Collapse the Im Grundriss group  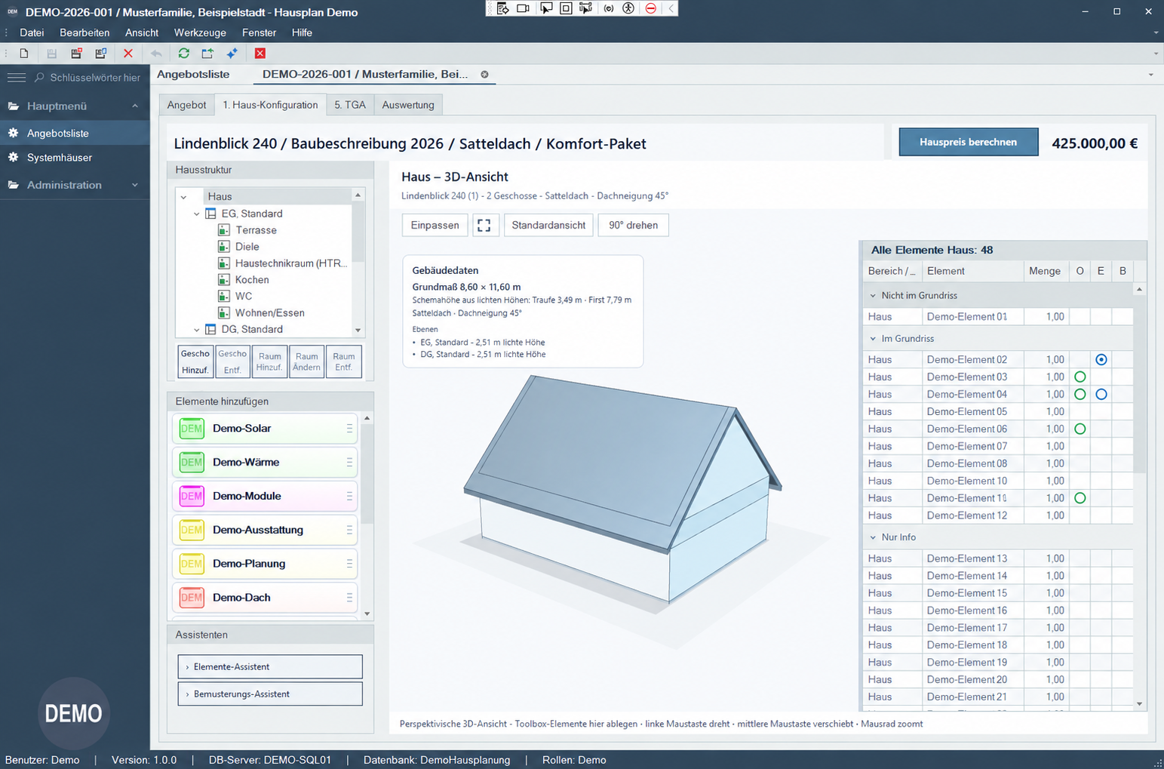(x=873, y=339)
